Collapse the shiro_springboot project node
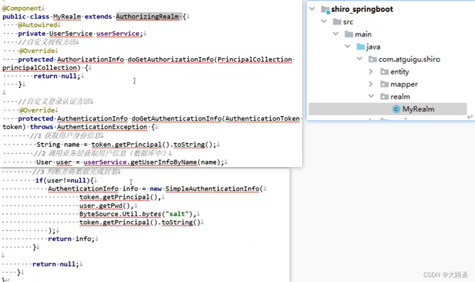The width and height of the screenshot is (475, 282). pos(312,9)
